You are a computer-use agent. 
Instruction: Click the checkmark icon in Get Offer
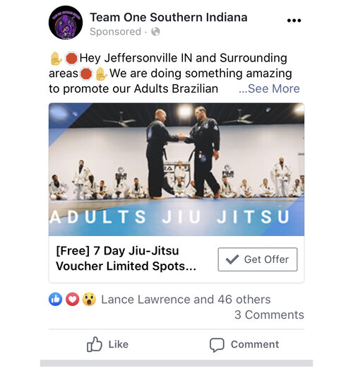232,259
